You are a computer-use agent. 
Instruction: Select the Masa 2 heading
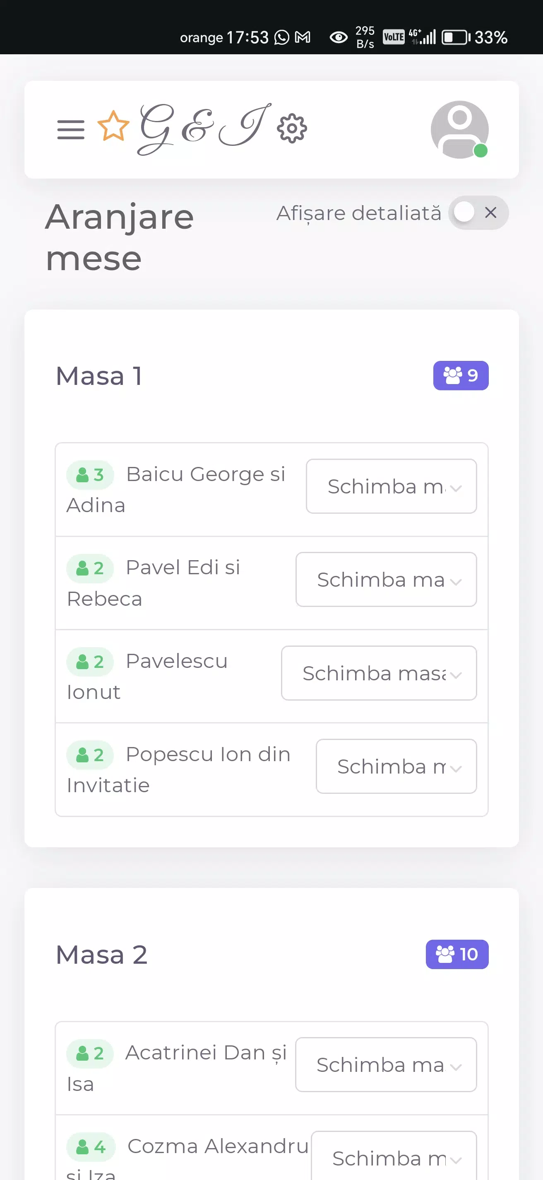pyautogui.click(x=101, y=955)
